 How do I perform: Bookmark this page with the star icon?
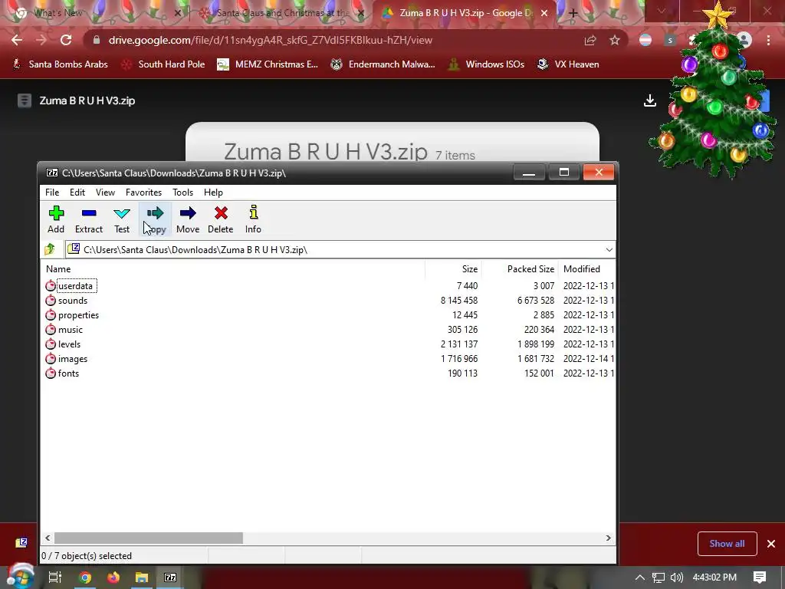(615, 40)
